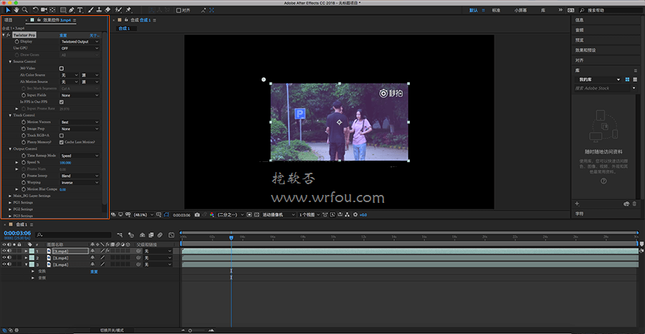Open the Motion Vectors Best dropdown
Image resolution: width=645 pixels, height=334 pixels.
click(80, 122)
